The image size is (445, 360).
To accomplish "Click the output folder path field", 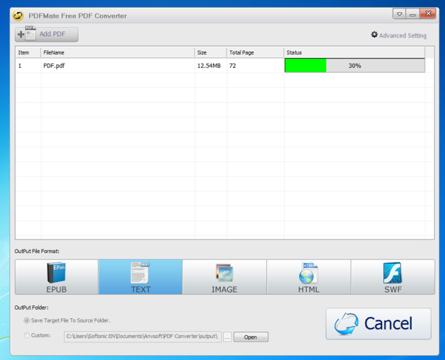I will 143,337.
